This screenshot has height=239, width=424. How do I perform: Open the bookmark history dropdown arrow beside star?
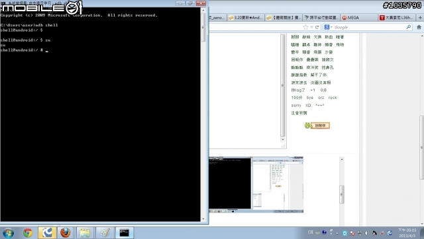311,27
